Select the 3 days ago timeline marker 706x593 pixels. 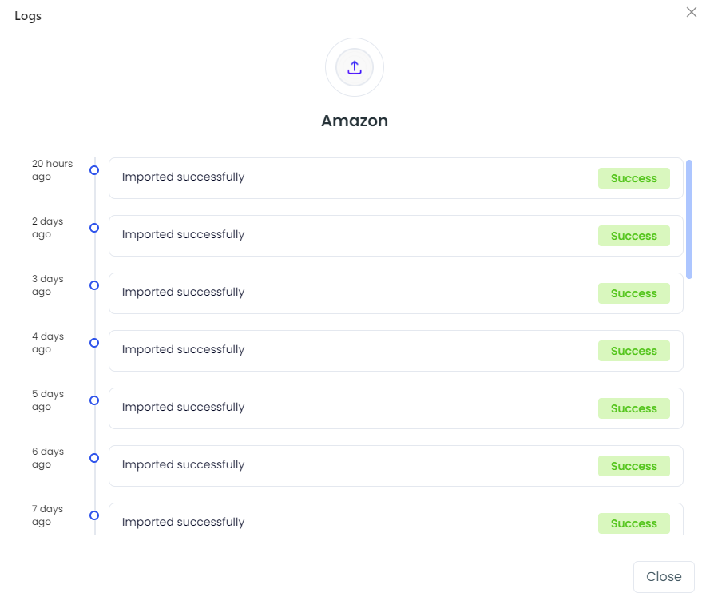94,285
